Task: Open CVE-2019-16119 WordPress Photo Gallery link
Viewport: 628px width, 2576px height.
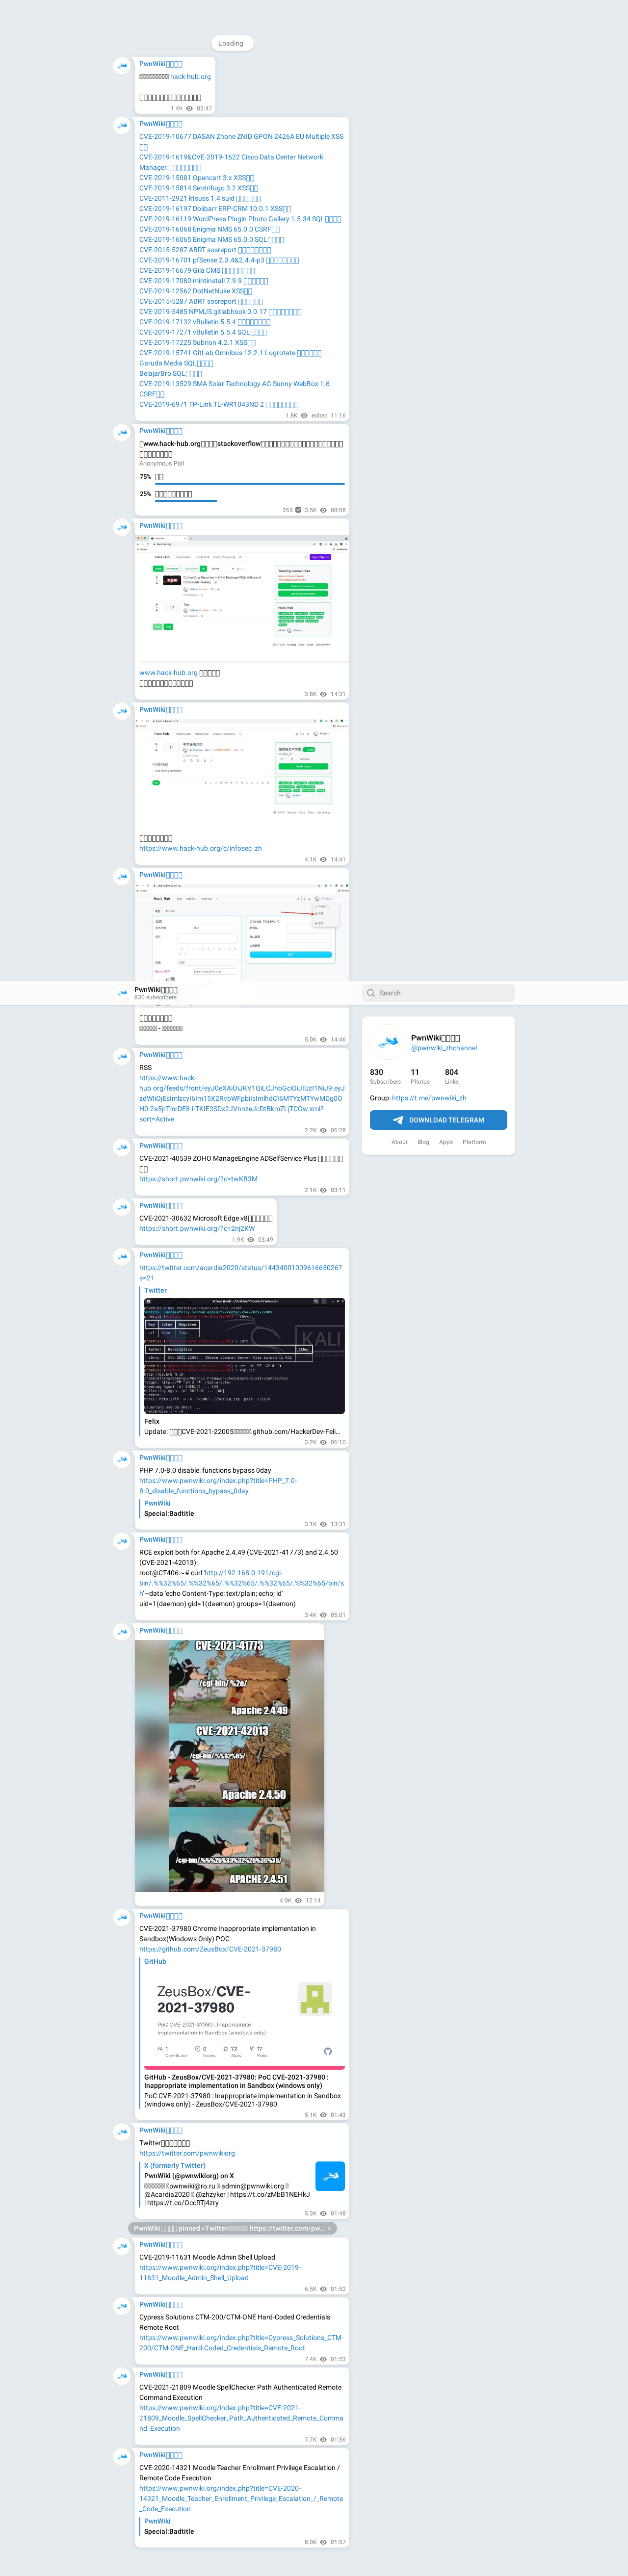Action: click(240, 219)
